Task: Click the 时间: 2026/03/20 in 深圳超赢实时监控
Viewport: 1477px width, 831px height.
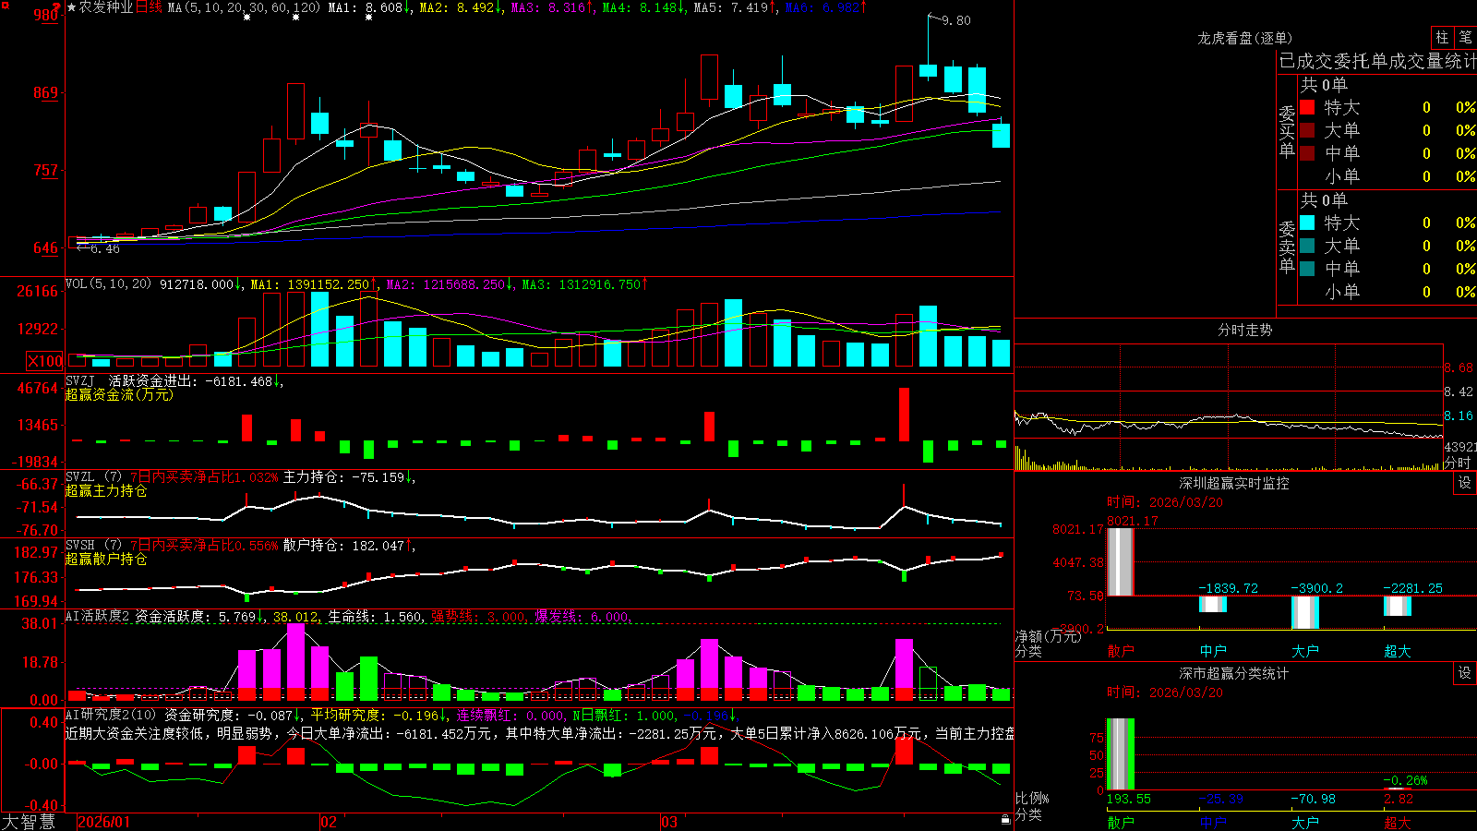Action: 1164,502
